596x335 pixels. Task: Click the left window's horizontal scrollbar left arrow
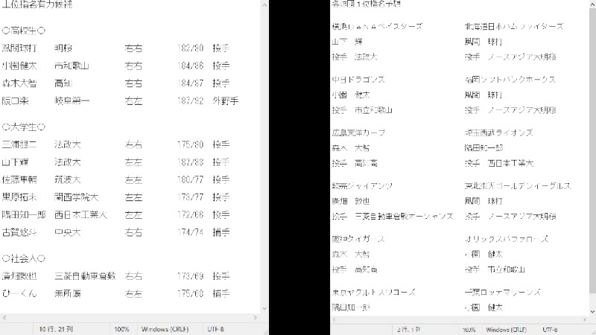click(x=4, y=318)
